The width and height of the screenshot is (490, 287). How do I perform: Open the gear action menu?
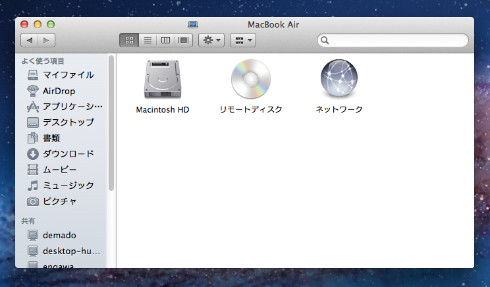211,40
